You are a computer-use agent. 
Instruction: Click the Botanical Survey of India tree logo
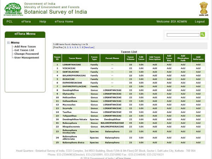[x=13, y=9]
